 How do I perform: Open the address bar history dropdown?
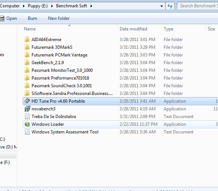click(x=161, y=6)
